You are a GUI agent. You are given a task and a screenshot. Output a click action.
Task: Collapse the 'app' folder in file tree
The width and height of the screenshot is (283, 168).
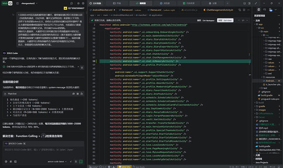[260, 24]
